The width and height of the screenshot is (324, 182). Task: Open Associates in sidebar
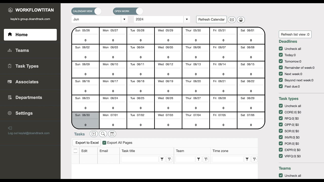(x=30, y=82)
